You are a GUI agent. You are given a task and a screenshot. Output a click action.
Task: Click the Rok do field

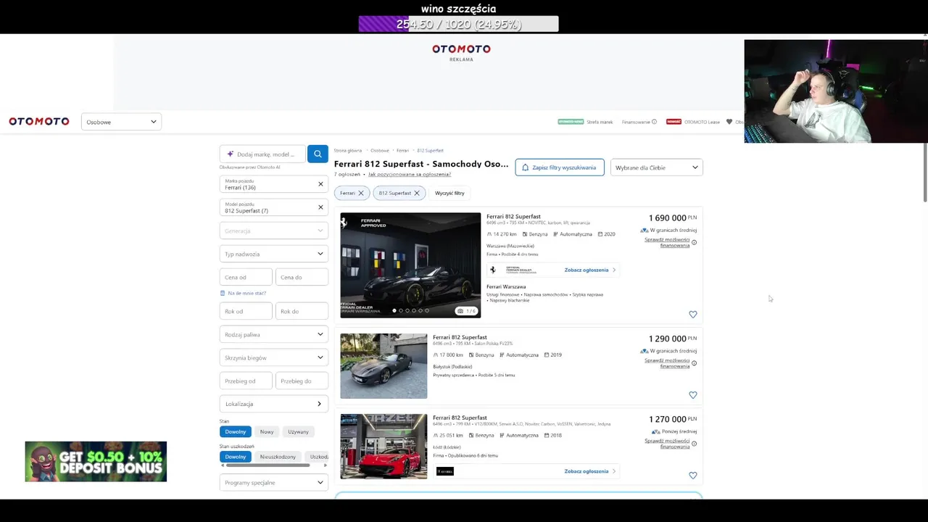(x=302, y=311)
